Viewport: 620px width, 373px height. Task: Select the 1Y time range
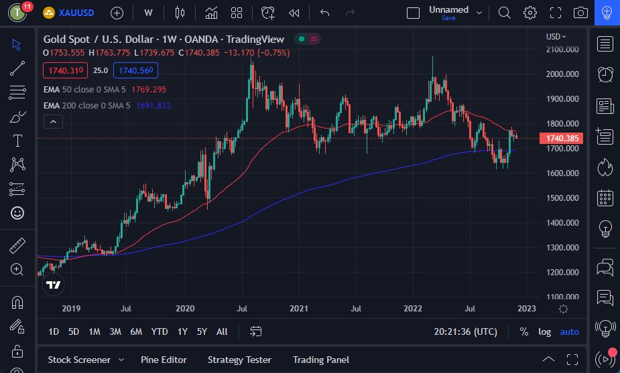click(182, 331)
